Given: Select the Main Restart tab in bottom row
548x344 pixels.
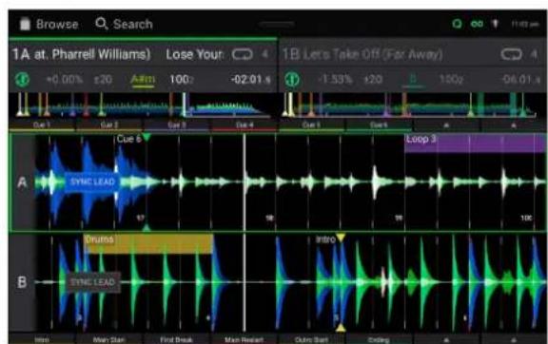Looking at the screenshot, I should [x=245, y=340].
